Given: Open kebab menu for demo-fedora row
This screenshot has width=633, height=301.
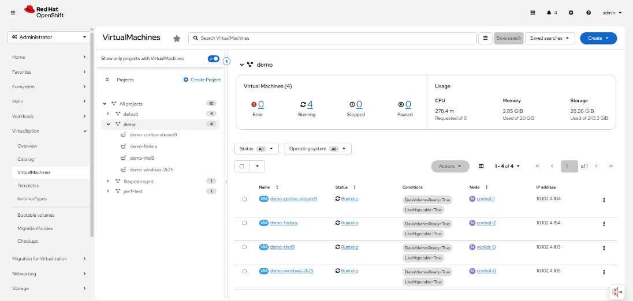Looking at the screenshot, I should [604, 224].
